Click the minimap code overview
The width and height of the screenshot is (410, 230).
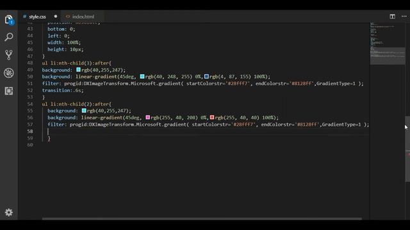pyautogui.click(x=387, y=43)
